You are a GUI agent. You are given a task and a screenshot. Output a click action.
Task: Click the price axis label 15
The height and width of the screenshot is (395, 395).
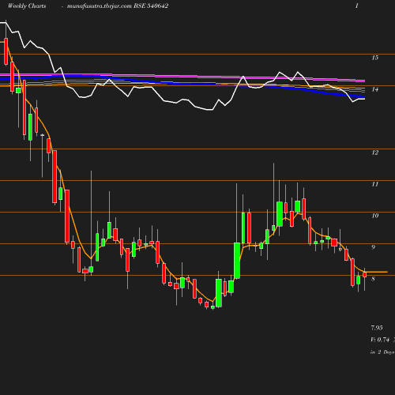tap(375, 58)
